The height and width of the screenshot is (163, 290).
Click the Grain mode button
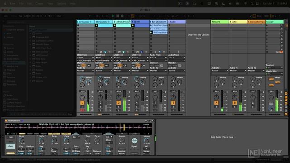click(10, 146)
